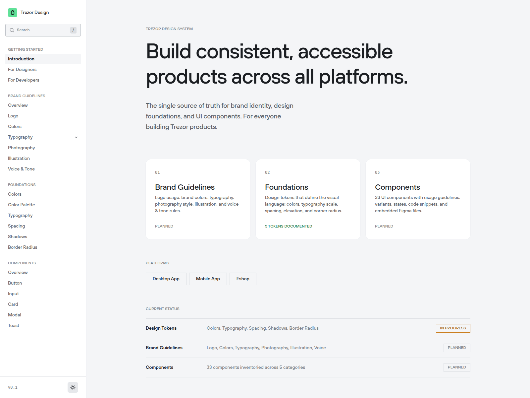Open For Developers in sidebar
Screen dimensions: 530x398
tap(24, 80)
